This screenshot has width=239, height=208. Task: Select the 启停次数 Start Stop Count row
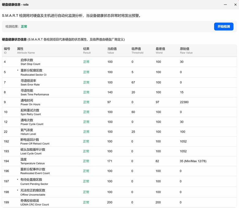pos(120,62)
